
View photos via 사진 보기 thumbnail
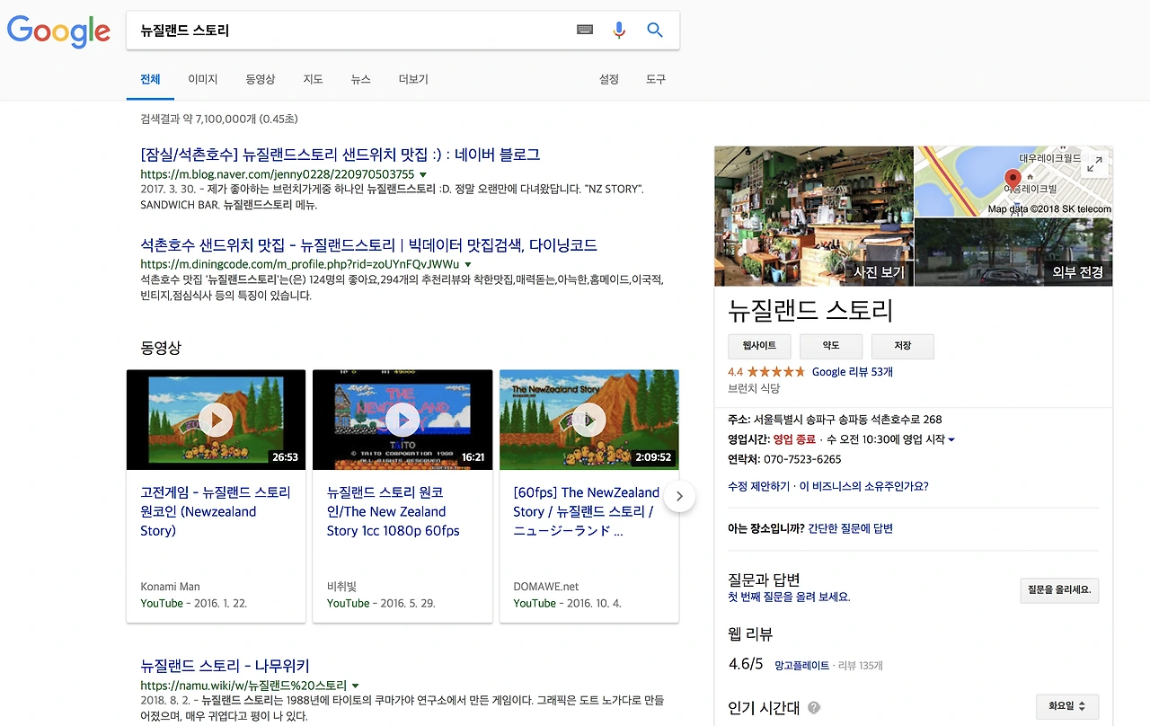tap(813, 216)
